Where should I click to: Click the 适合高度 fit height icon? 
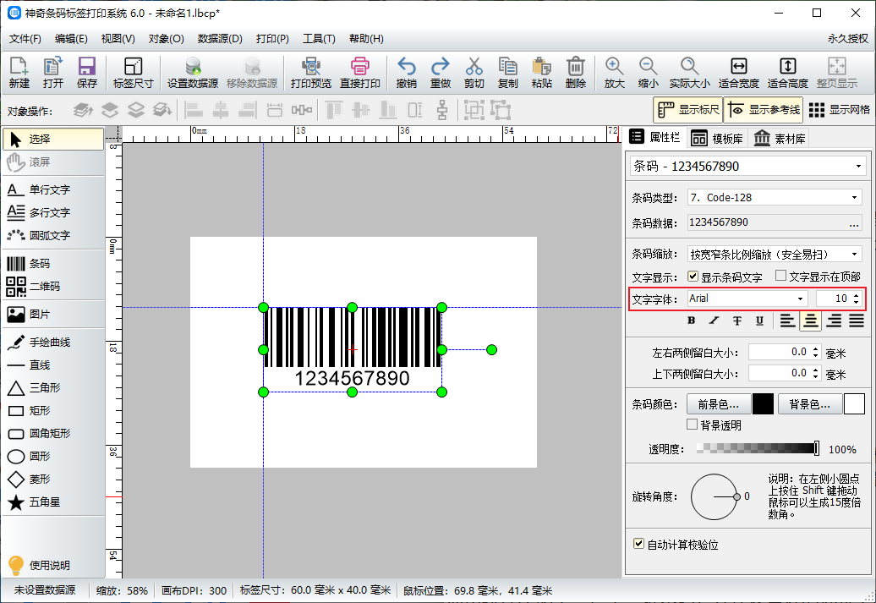[x=788, y=73]
